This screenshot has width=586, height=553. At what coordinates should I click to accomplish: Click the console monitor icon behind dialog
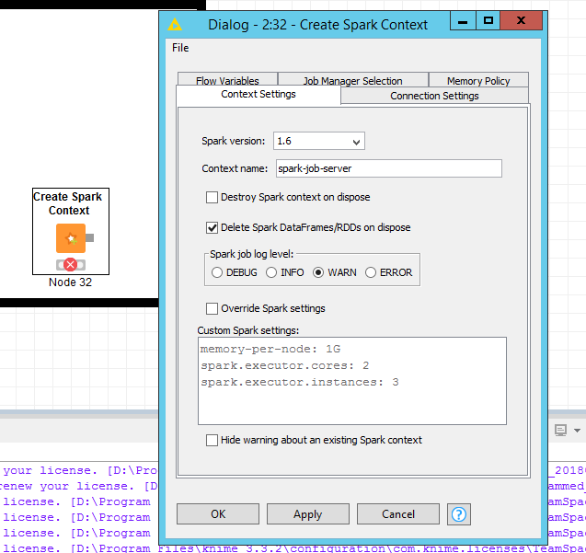(560, 431)
